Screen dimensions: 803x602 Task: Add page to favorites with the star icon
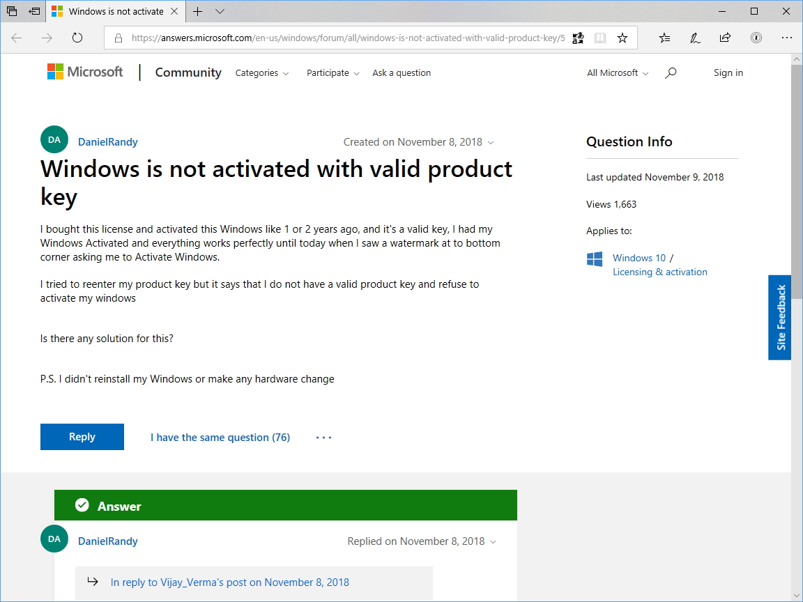coord(622,38)
